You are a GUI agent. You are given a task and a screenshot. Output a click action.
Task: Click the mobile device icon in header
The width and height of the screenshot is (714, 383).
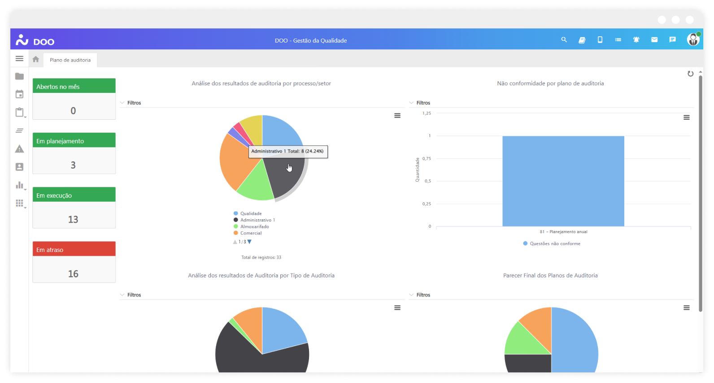[600, 40]
